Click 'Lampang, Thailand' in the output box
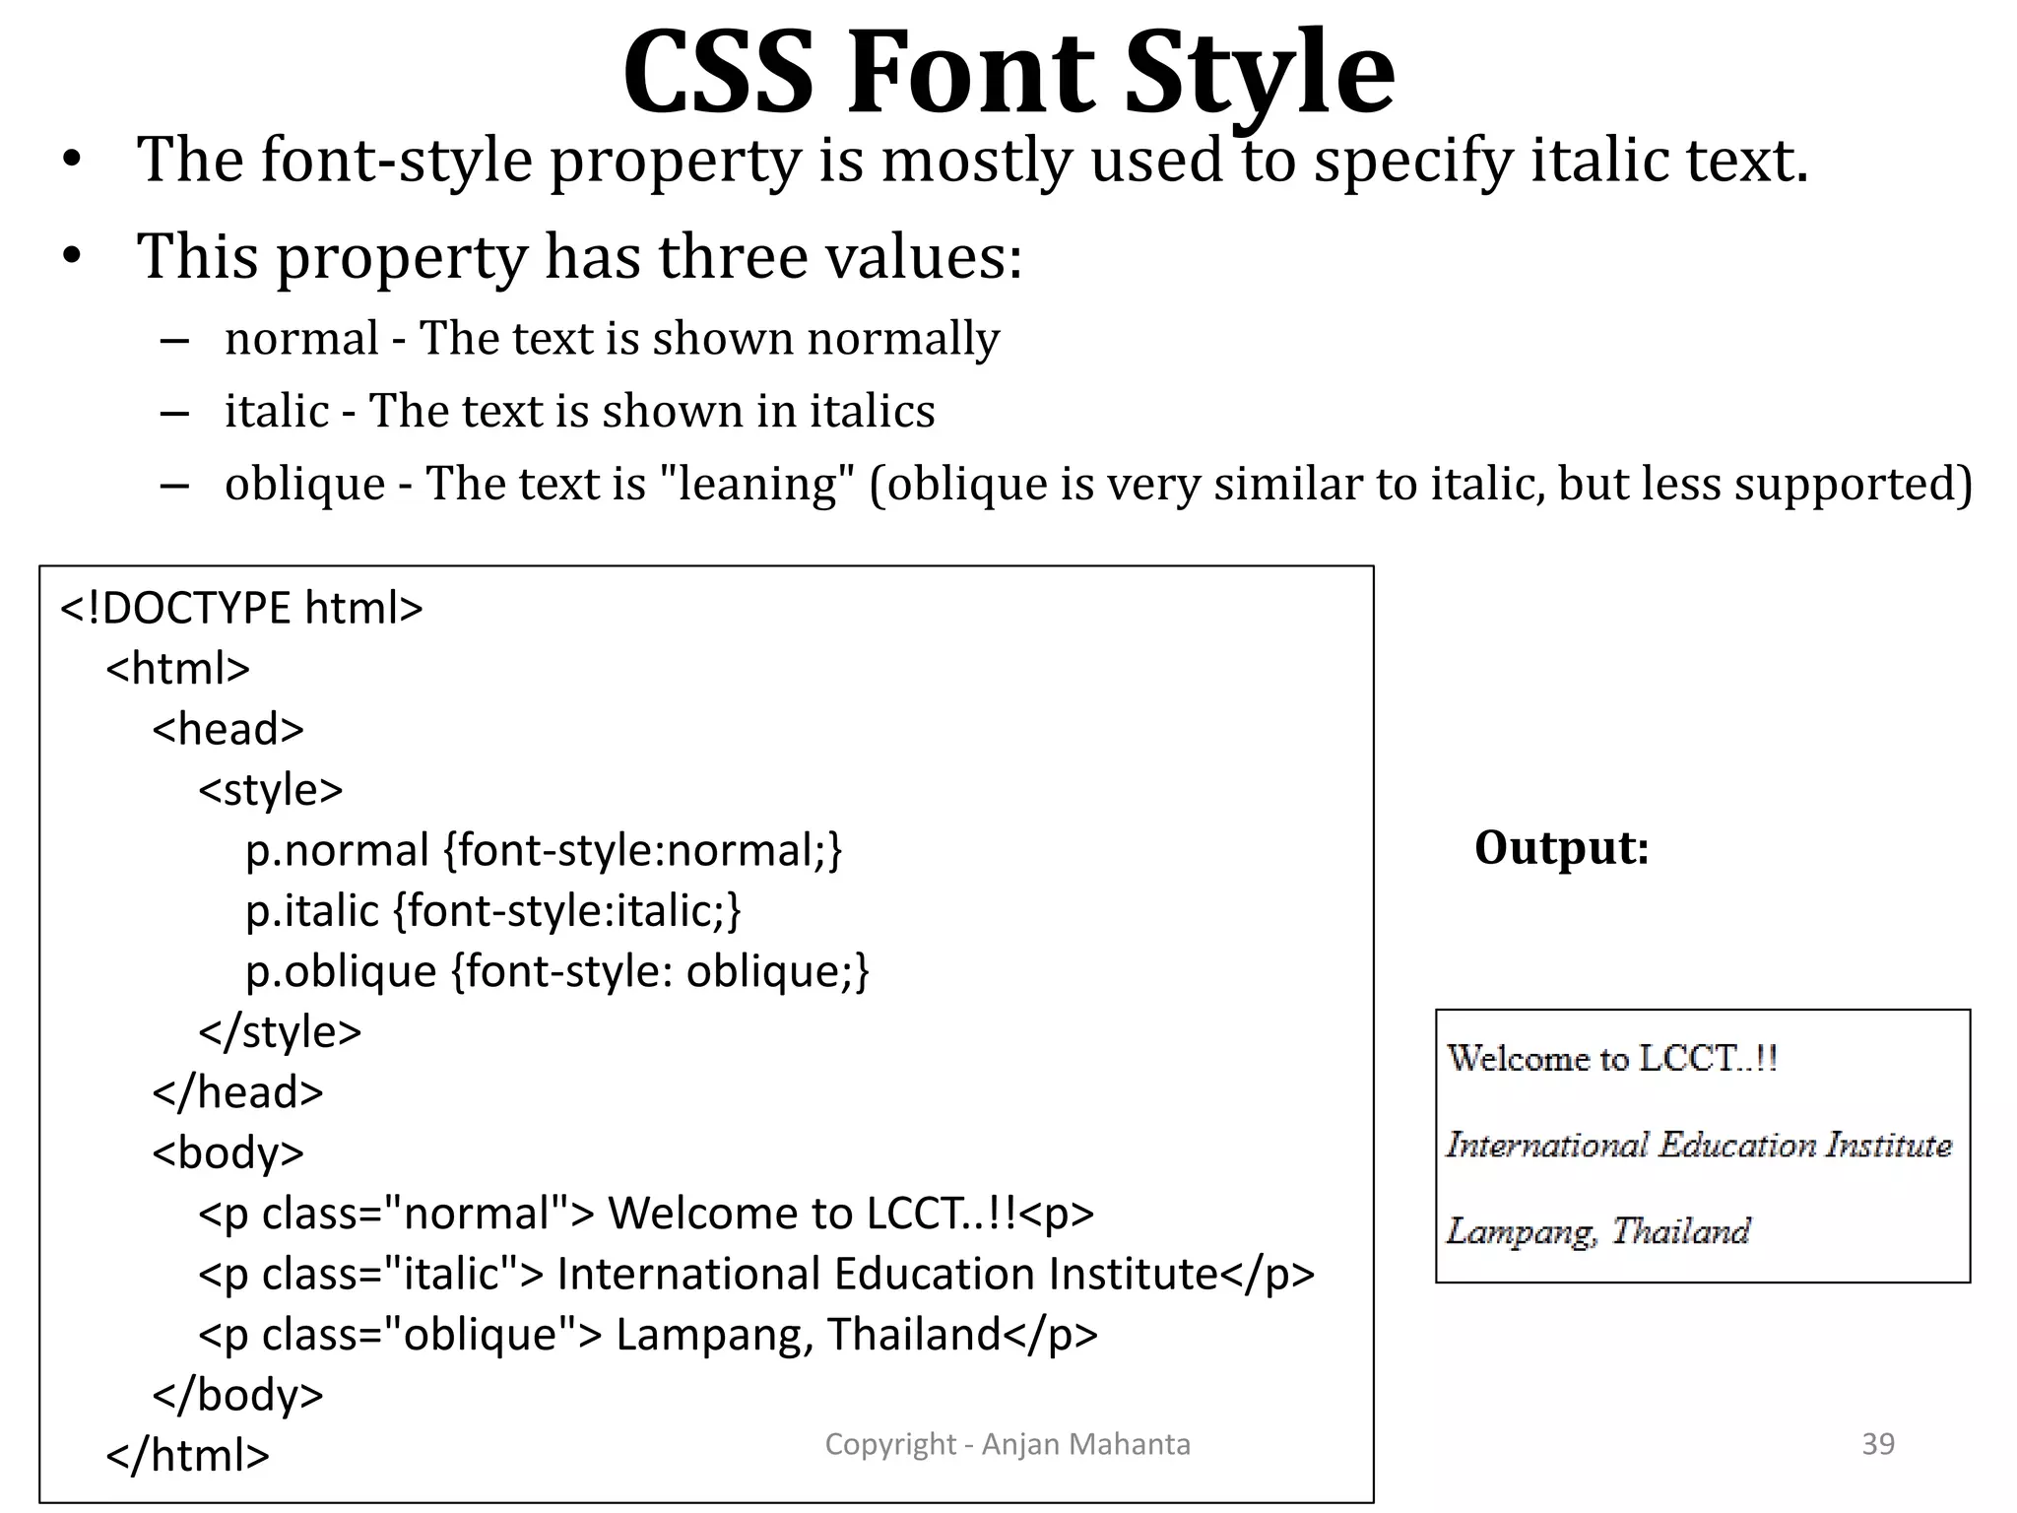Screen dimensions: 2017x1513 coord(1597,1232)
